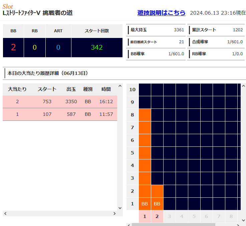Click the BB cell in chart column 1
246x226 pixels.
[145, 204]
